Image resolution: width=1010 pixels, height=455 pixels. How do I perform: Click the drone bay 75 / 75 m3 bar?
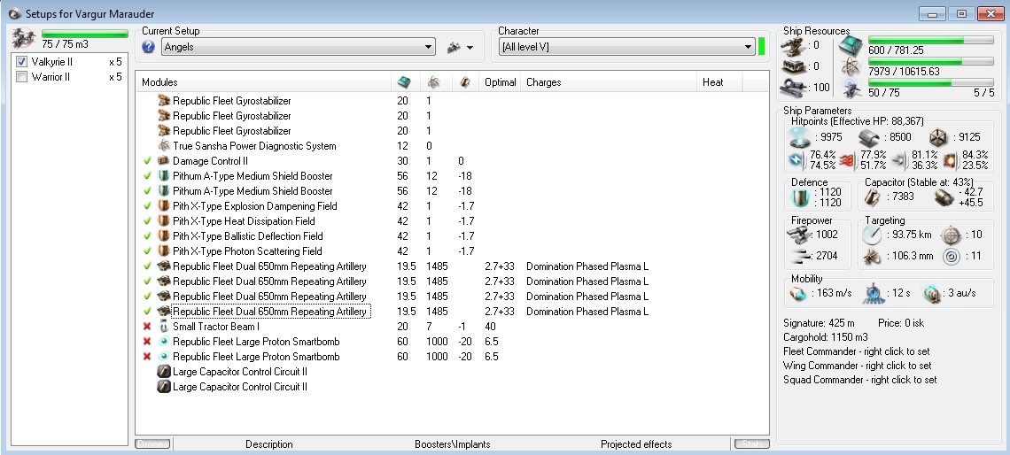(85, 34)
